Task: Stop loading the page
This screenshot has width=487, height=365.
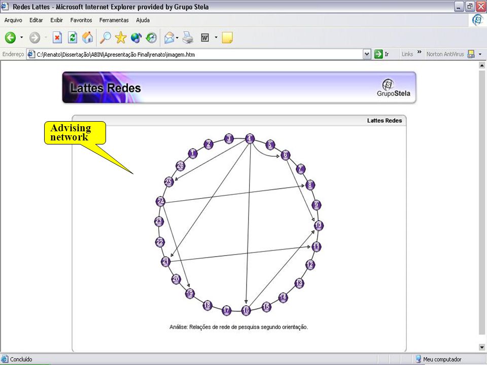Action: click(57, 38)
